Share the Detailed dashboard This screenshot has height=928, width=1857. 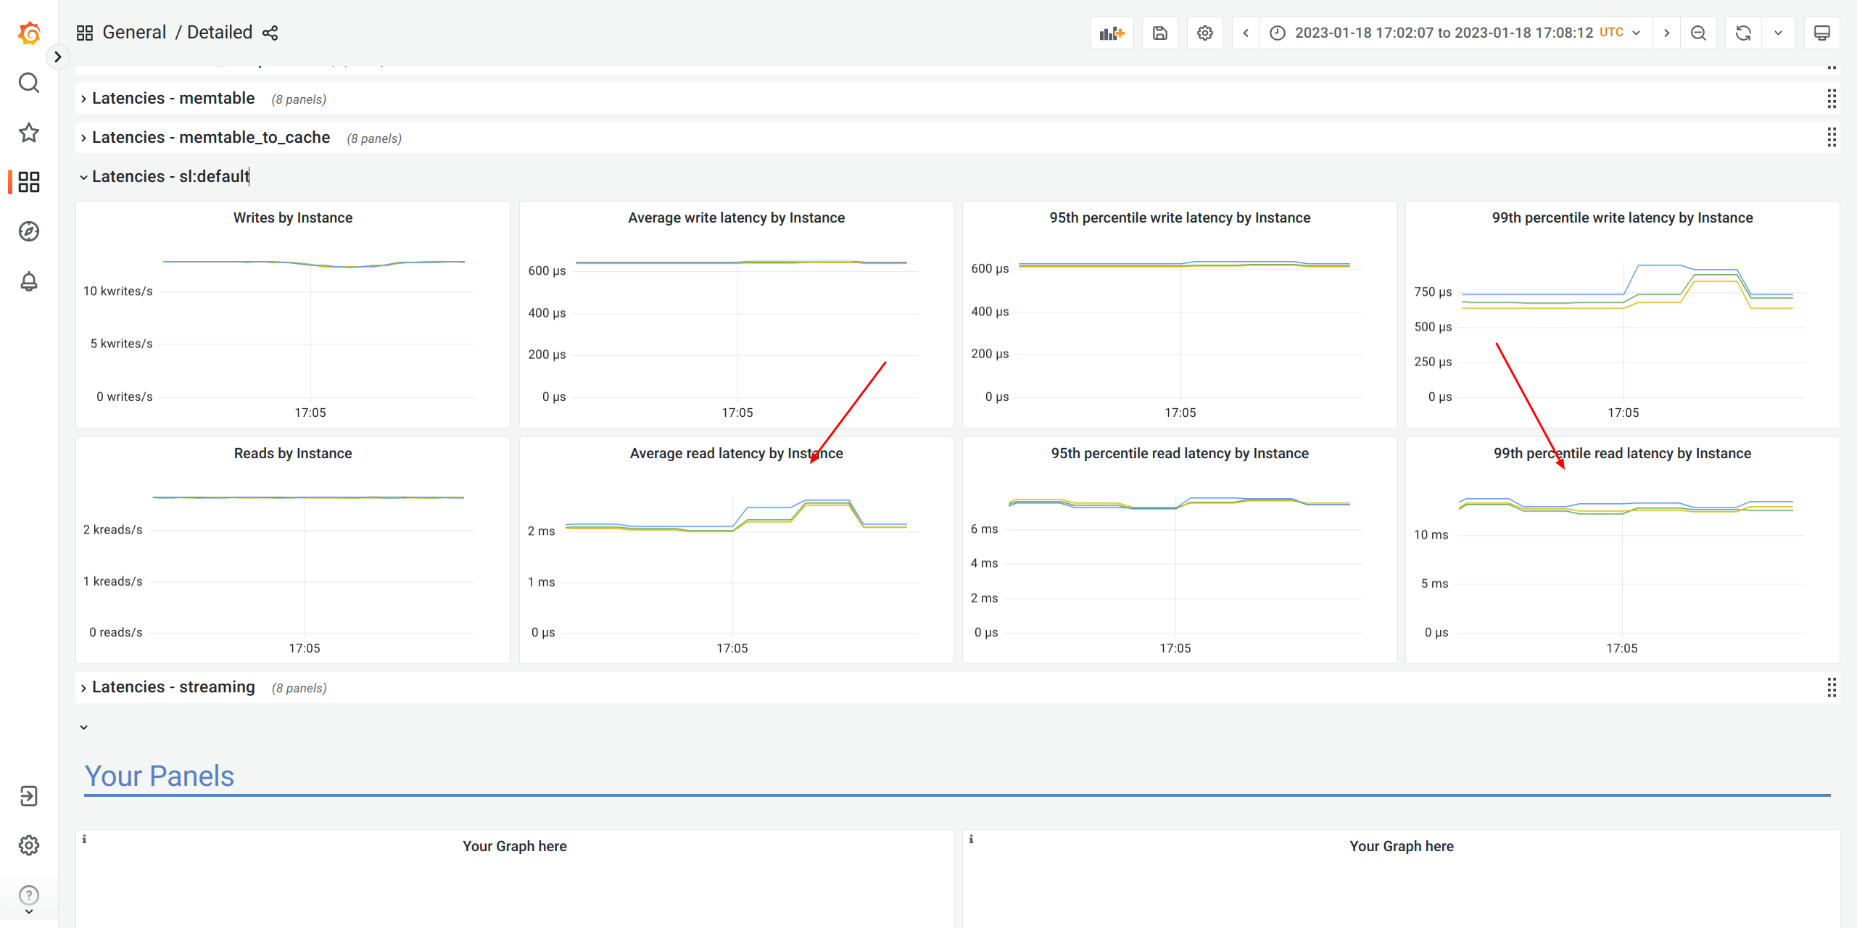(270, 33)
